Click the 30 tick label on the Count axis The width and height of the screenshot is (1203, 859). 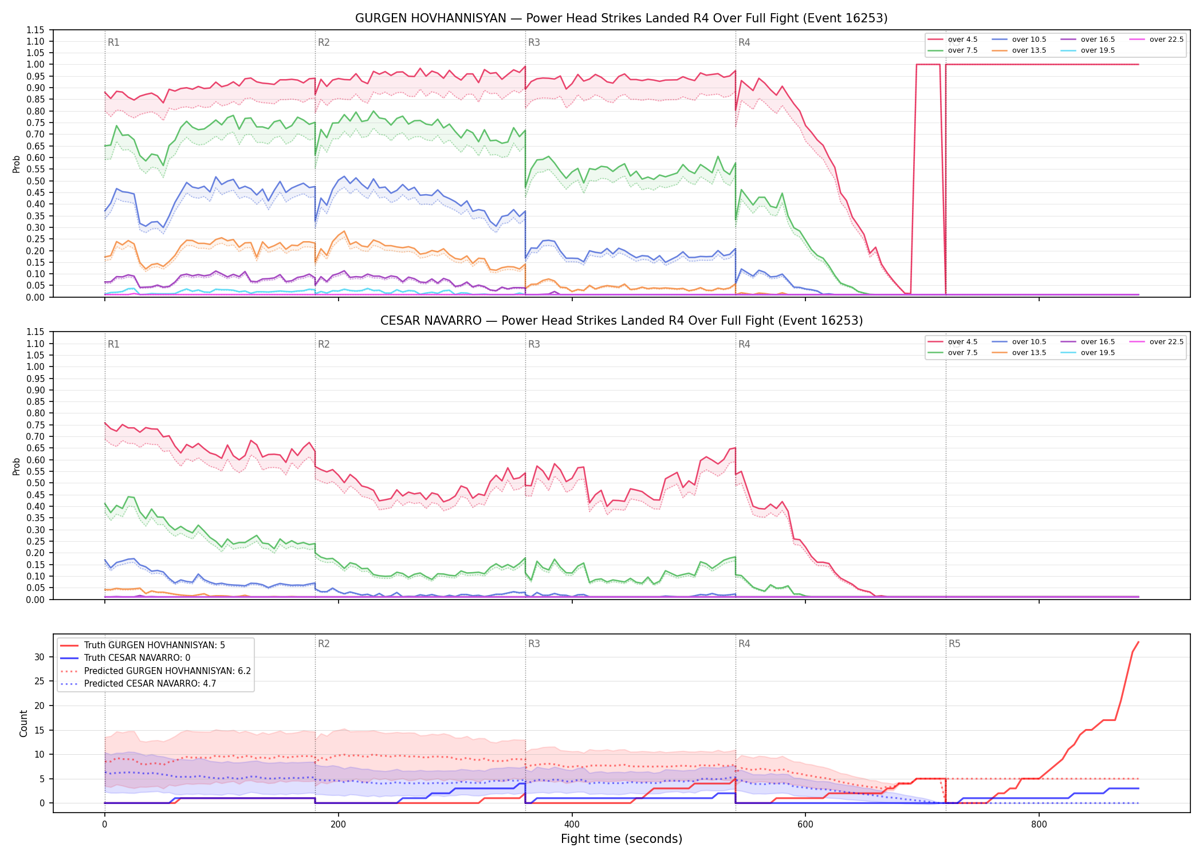(39, 657)
